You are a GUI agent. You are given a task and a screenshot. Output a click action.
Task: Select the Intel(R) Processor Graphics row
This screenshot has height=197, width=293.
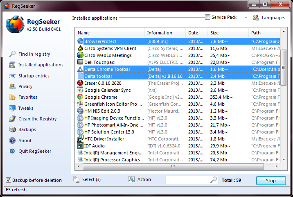pos(178,160)
